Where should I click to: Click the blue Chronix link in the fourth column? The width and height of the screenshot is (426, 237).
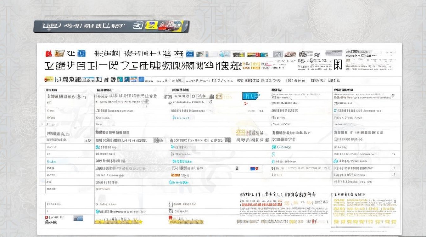pos(281,146)
